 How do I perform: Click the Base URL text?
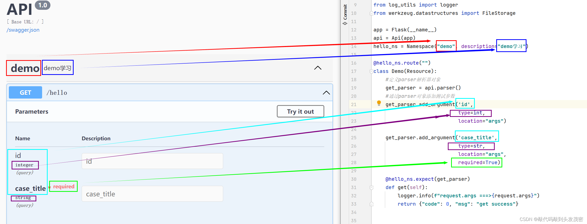25,22
